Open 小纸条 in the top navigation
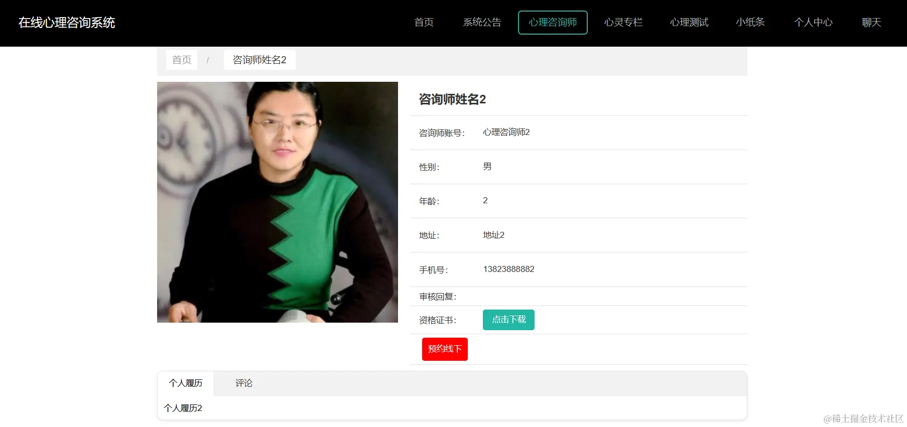The width and height of the screenshot is (907, 427). [x=750, y=23]
